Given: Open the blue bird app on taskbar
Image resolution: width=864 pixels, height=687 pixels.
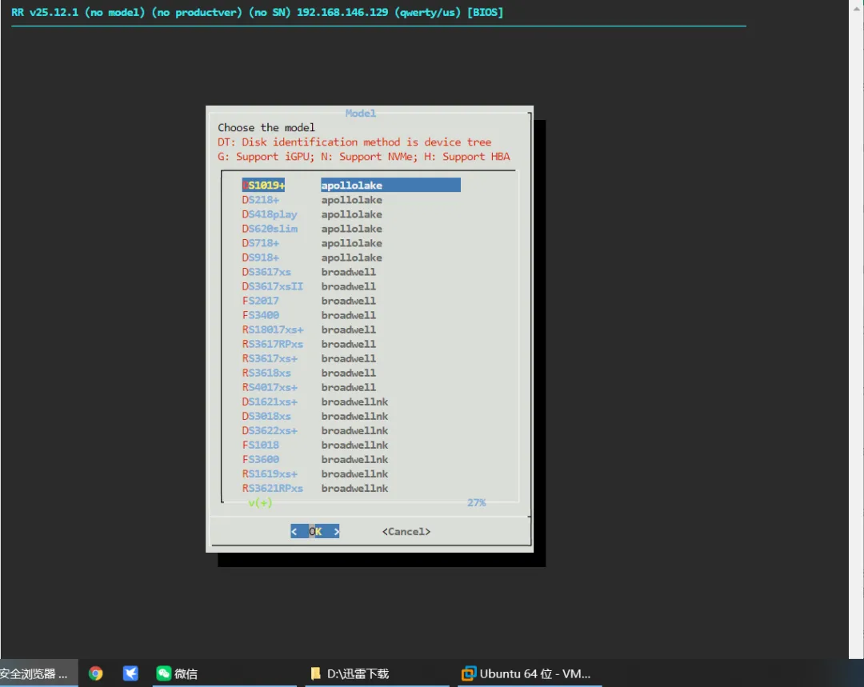Looking at the screenshot, I should [130, 673].
